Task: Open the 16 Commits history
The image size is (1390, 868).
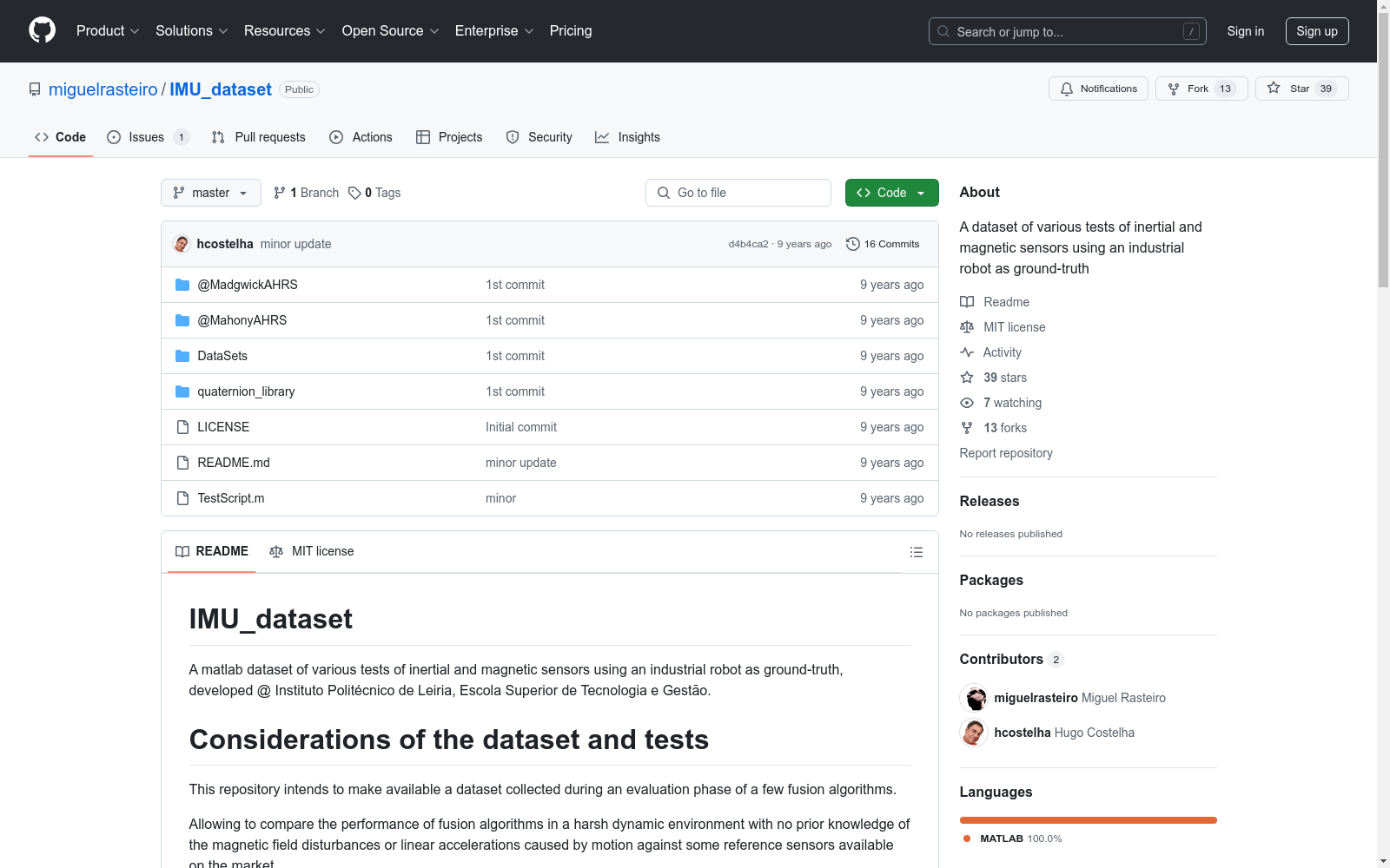Action: point(883,244)
